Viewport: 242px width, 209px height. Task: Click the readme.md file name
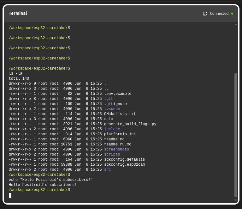[114, 139]
